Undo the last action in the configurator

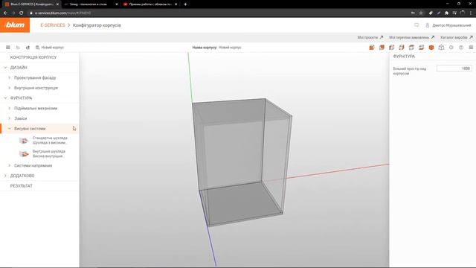18,48
